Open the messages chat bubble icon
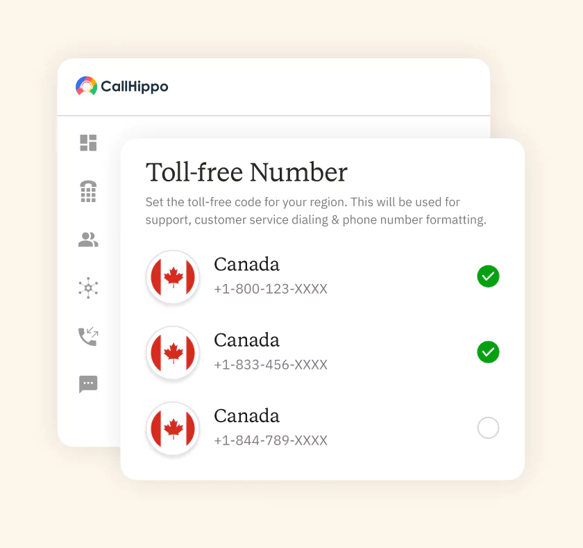The width and height of the screenshot is (583, 548). 88,384
